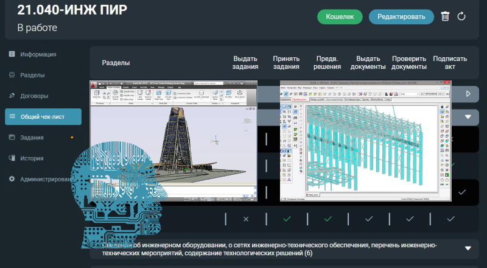Click the Администрирование gear icon

tap(12, 179)
